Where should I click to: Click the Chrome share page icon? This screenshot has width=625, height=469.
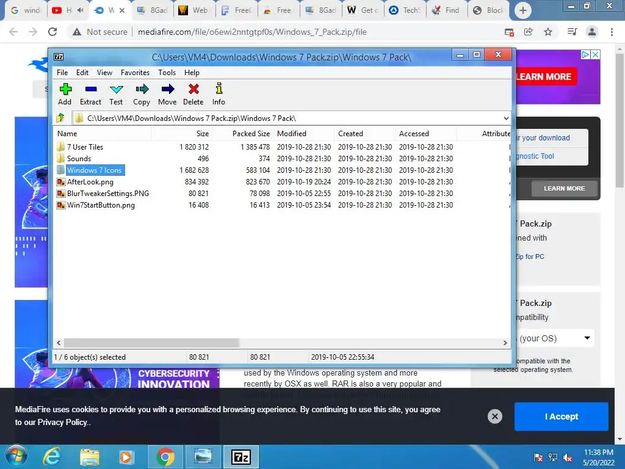pyautogui.click(x=529, y=32)
